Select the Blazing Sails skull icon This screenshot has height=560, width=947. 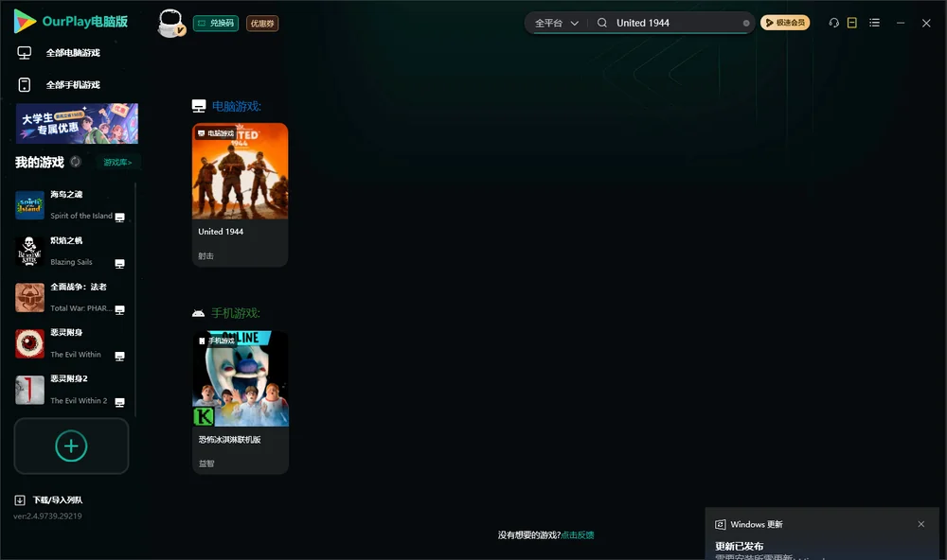29,252
